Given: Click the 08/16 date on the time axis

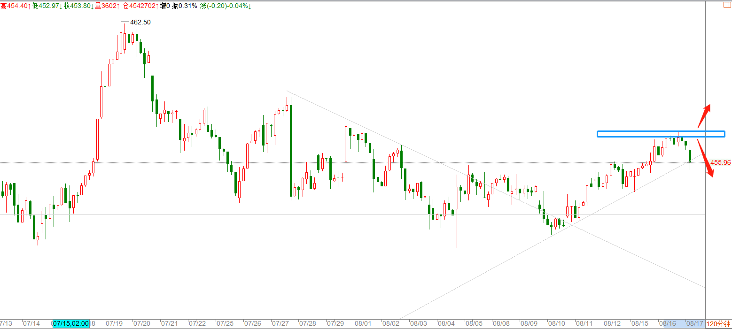Looking at the screenshot, I should 668,324.
